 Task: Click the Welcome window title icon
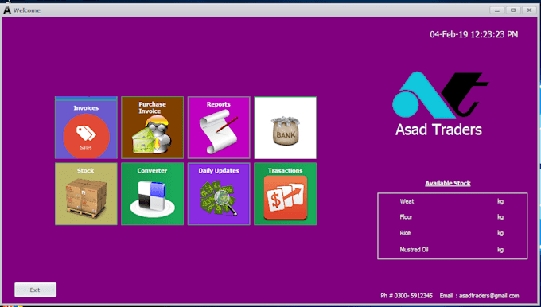(x=7, y=10)
